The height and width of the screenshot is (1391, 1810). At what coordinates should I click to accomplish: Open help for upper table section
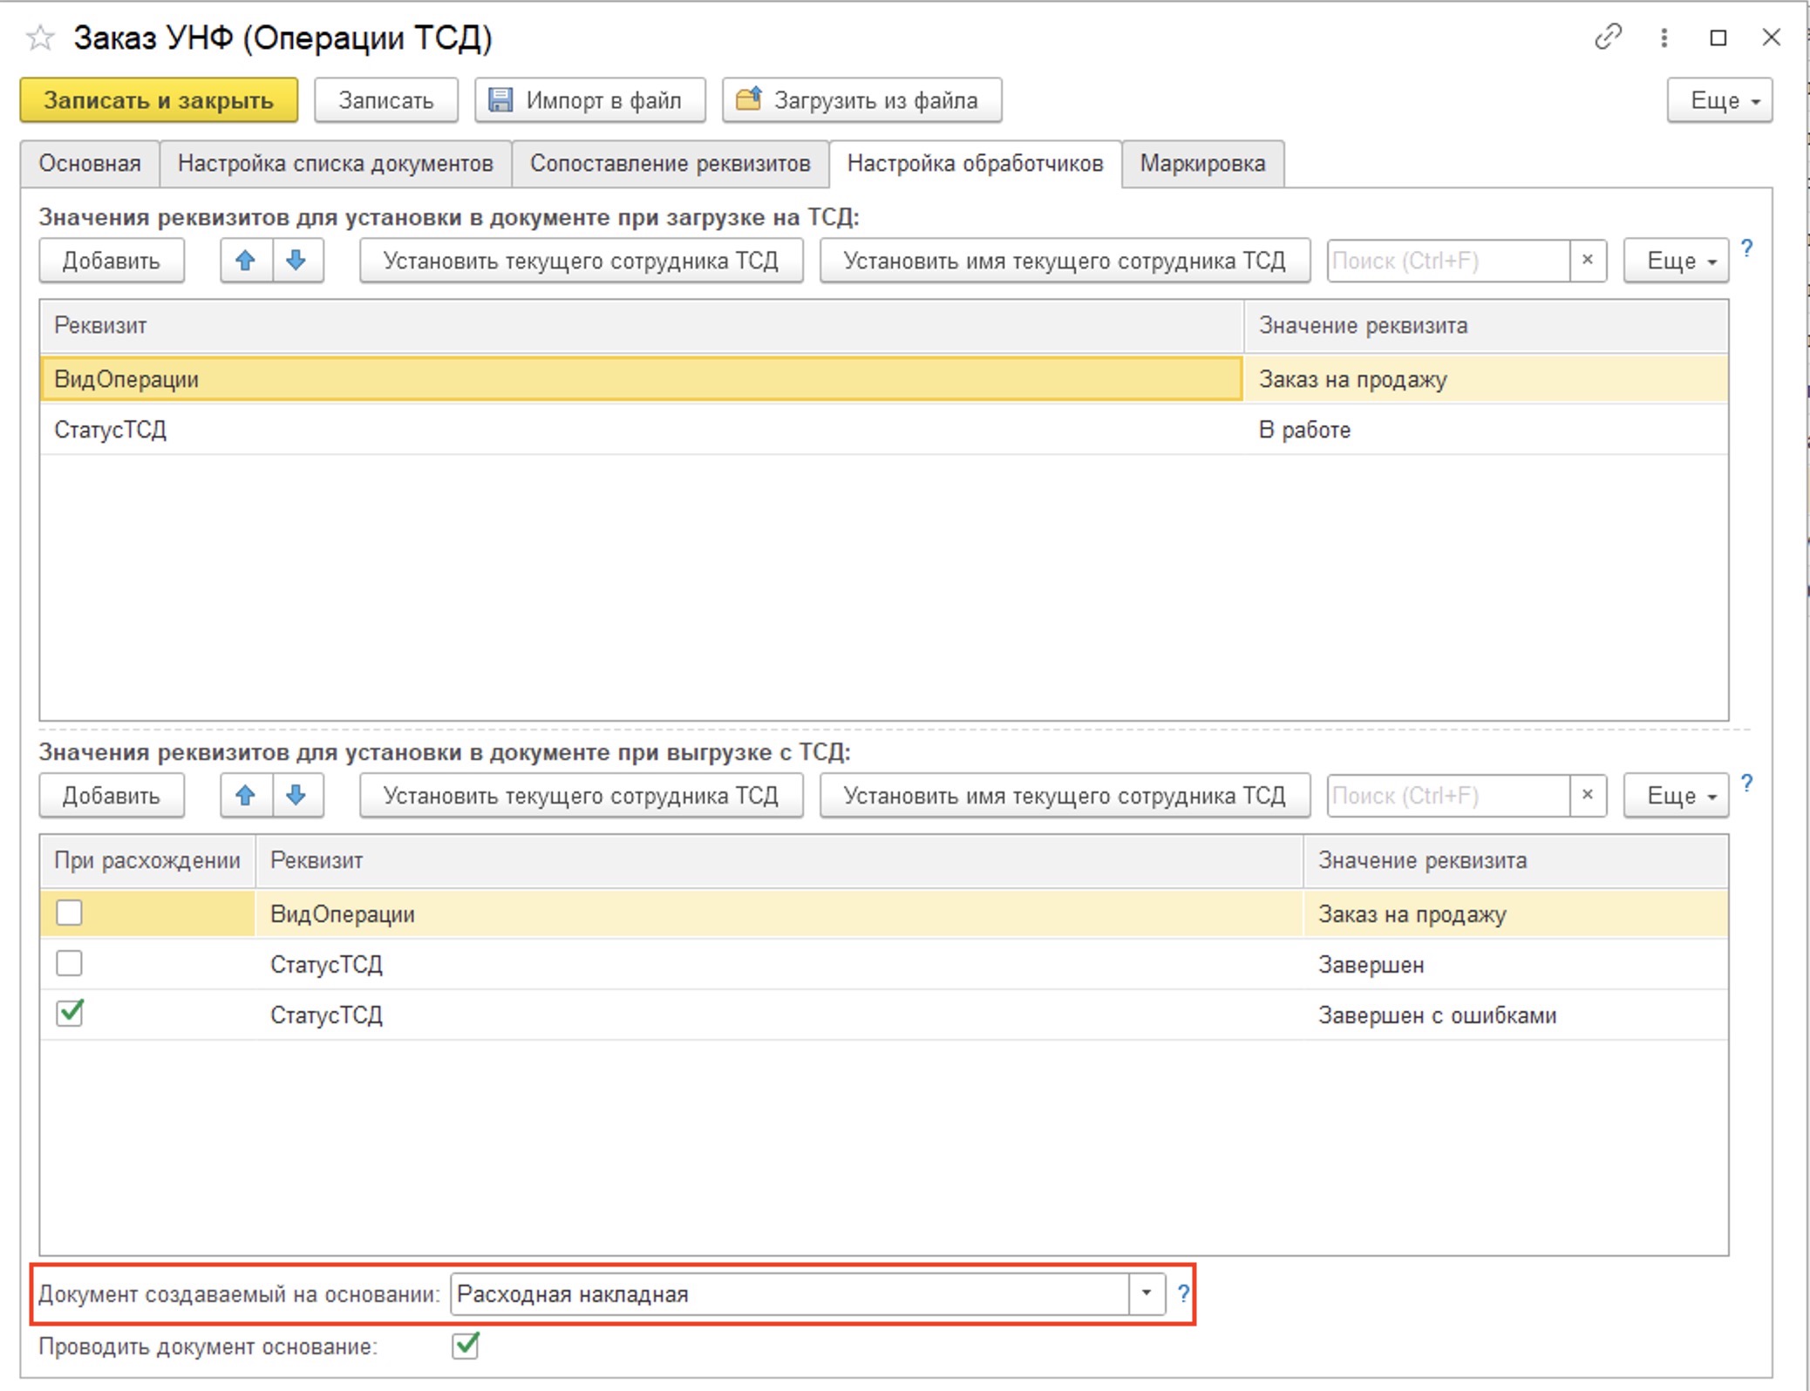[1747, 249]
